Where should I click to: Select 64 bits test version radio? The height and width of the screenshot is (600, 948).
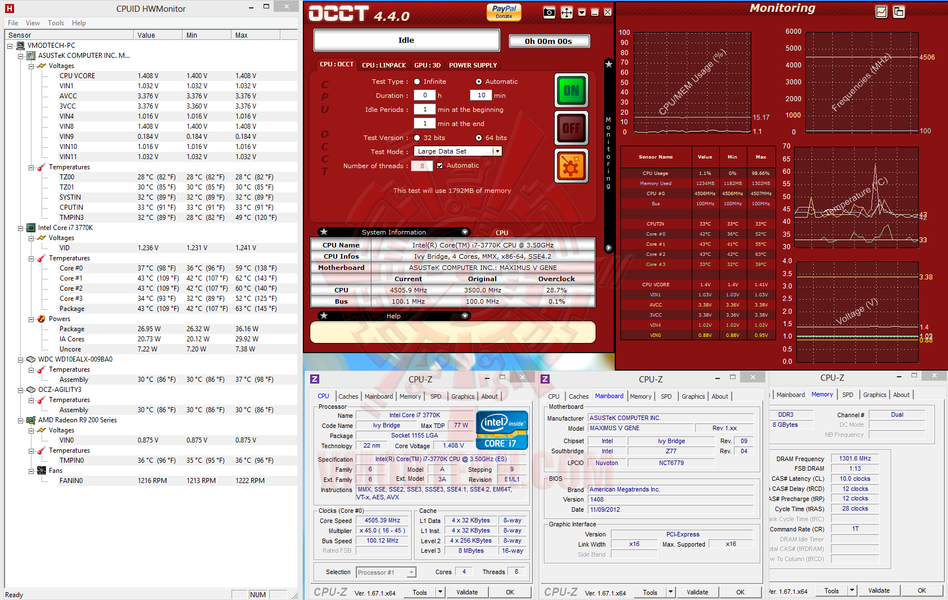pos(479,138)
